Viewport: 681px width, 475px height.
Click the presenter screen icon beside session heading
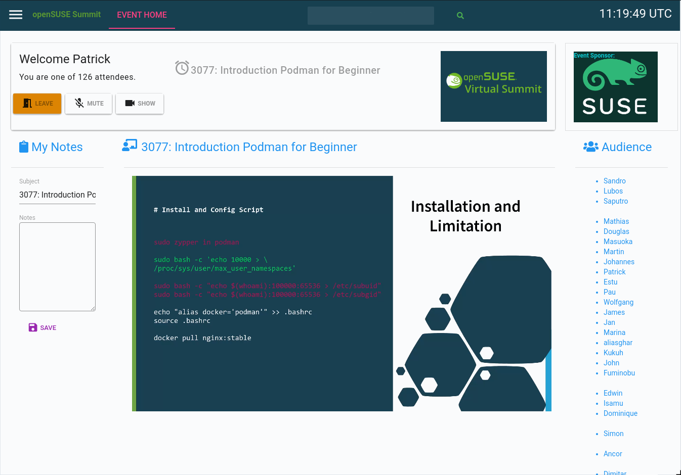coord(130,146)
